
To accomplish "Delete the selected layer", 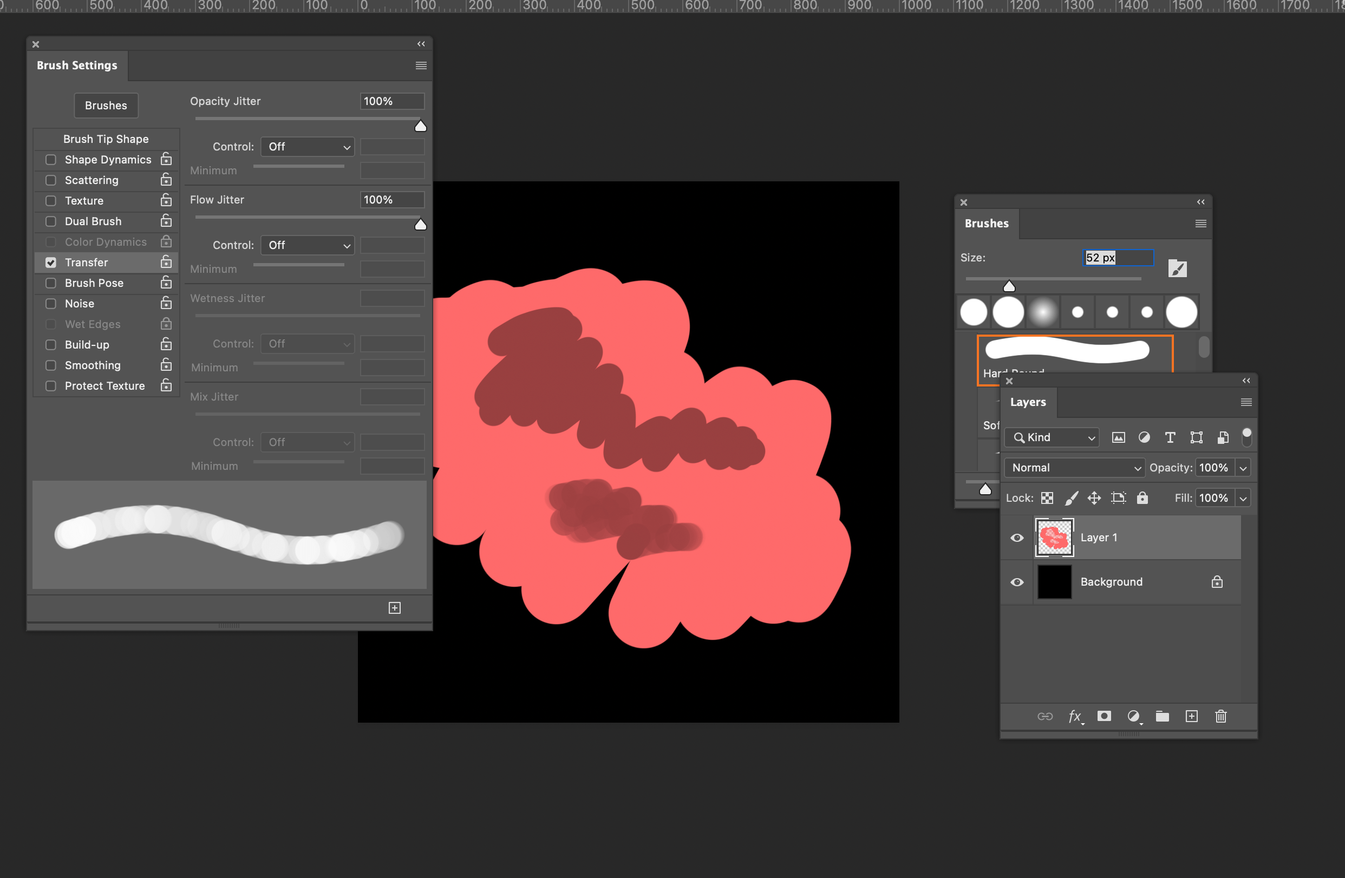I will (1221, 716).
